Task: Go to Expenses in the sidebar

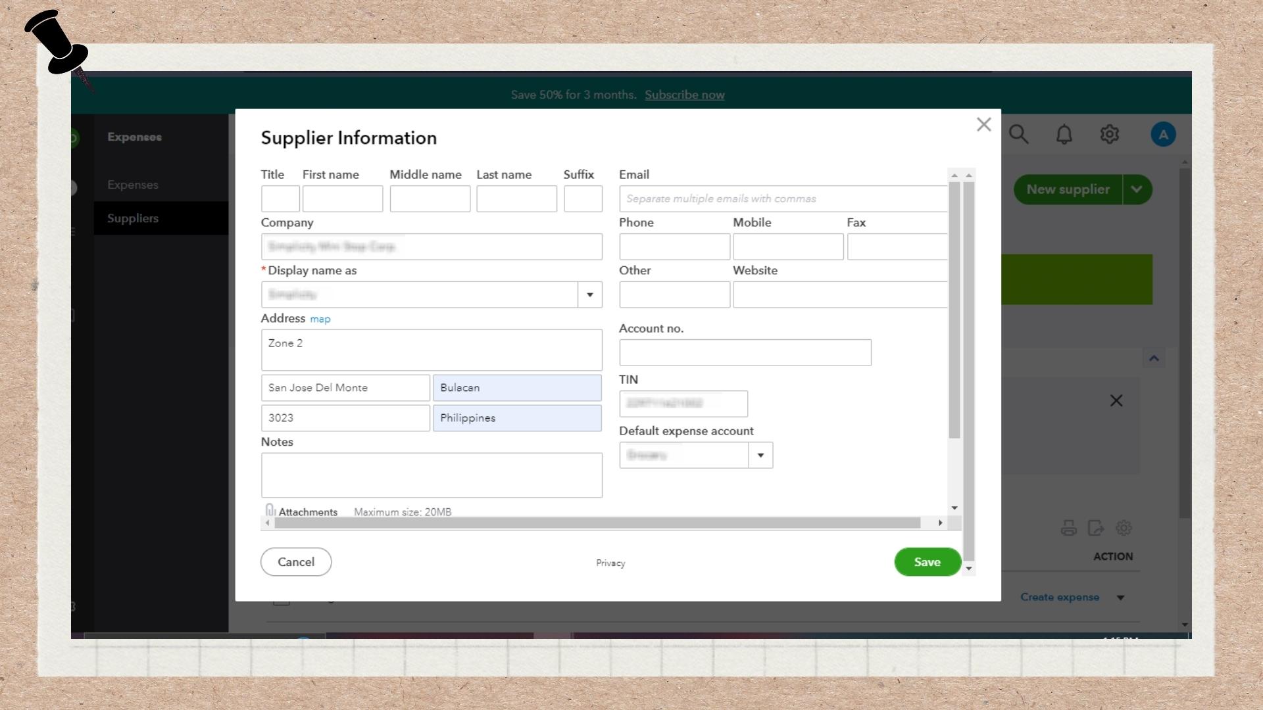Action: 133,185
